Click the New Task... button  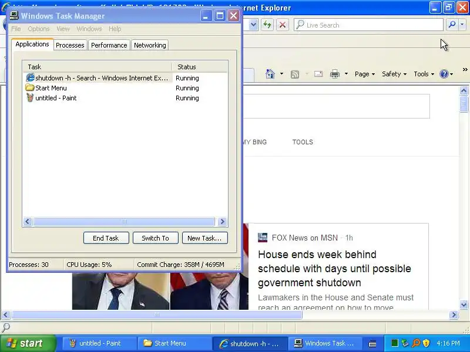coord(204,238)
